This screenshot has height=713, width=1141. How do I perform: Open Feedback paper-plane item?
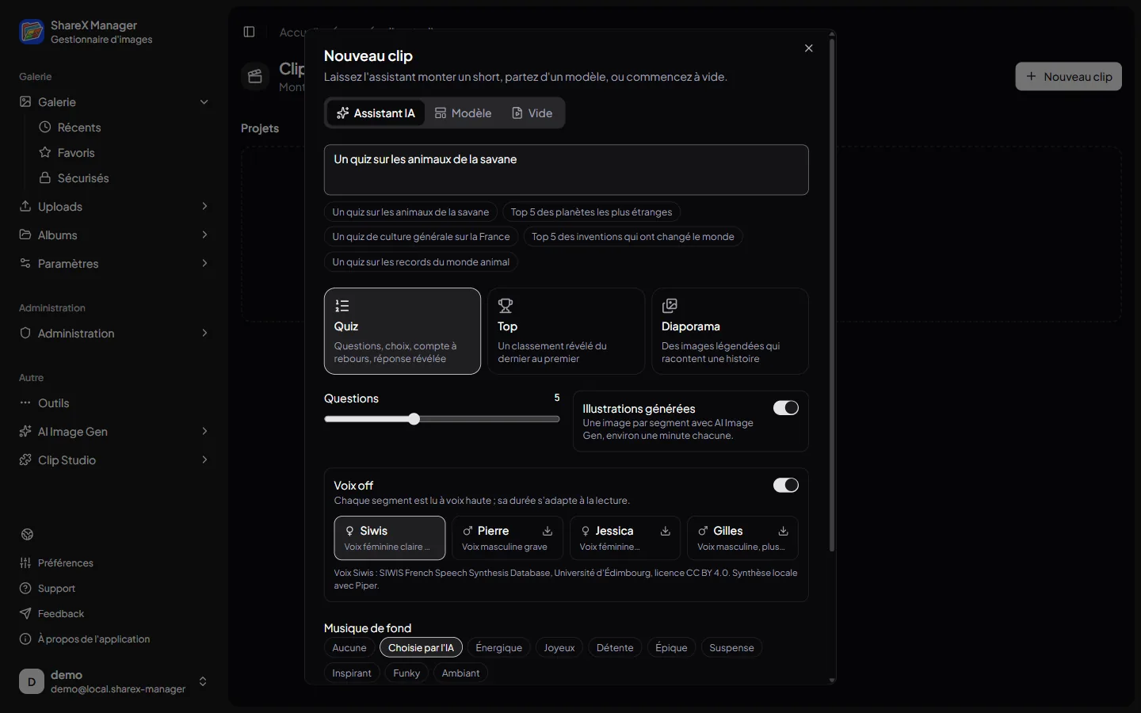tap(61, 614)
